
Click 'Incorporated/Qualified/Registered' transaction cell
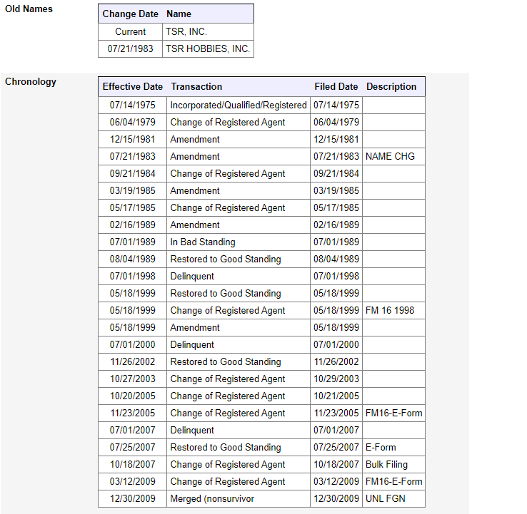(x=239, y=106)
